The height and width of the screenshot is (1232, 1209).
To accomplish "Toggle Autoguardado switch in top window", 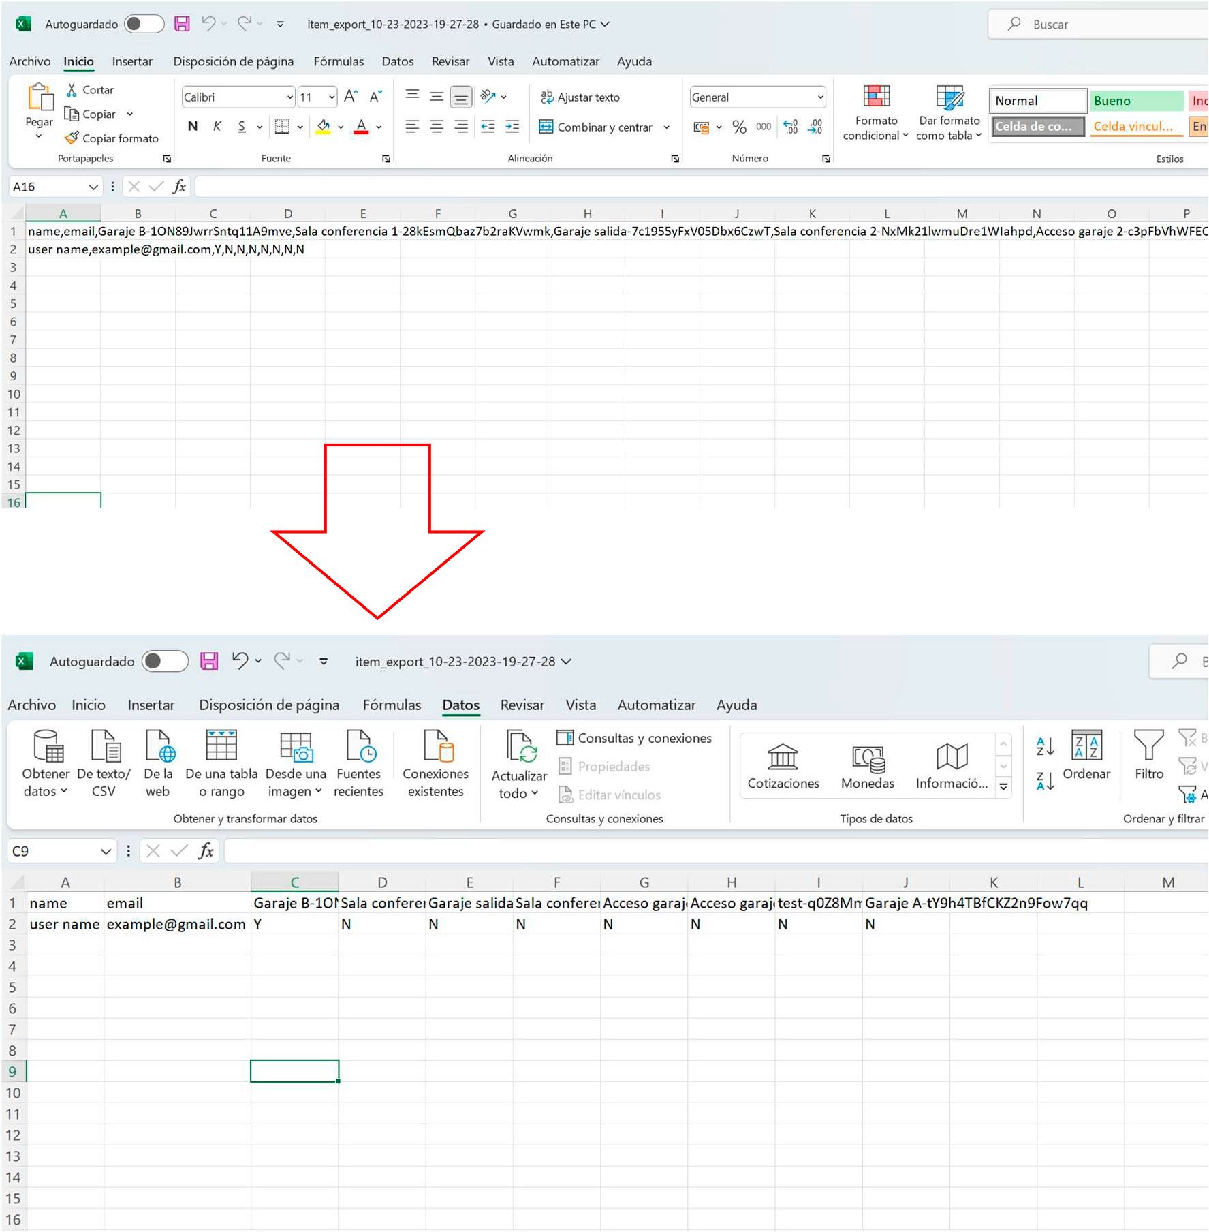I will [144, 24].
